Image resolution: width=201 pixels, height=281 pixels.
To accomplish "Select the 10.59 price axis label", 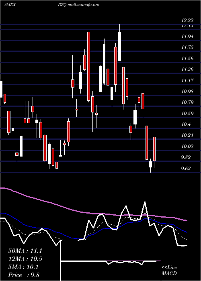I will (x=187, y=114).
